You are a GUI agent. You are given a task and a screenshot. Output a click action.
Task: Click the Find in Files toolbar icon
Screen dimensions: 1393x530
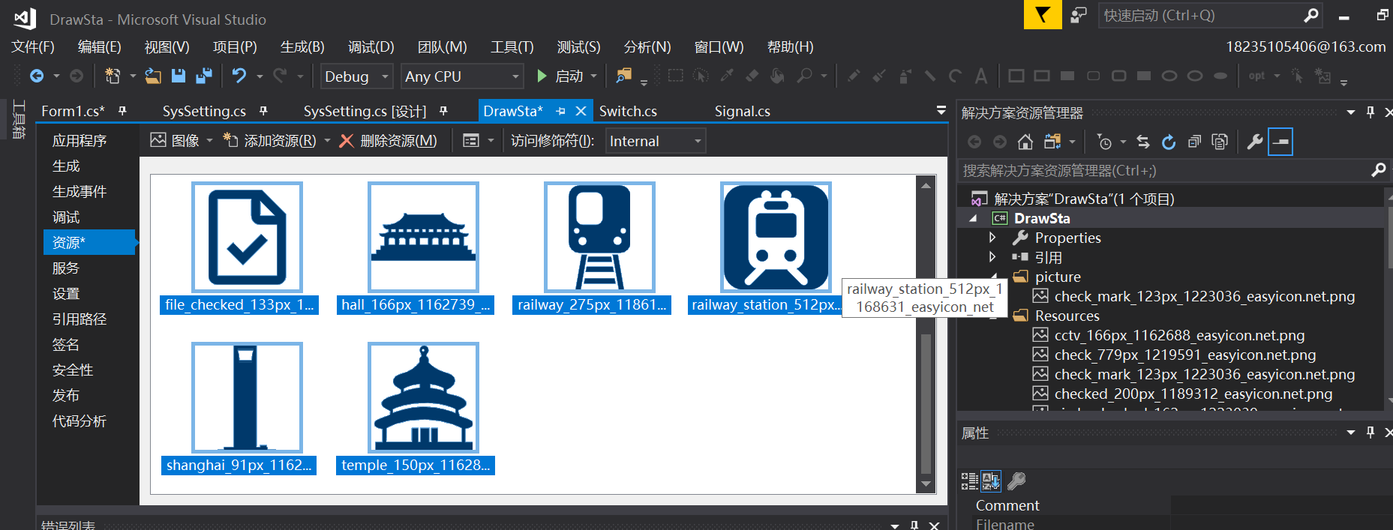click(x=623, y=76)
